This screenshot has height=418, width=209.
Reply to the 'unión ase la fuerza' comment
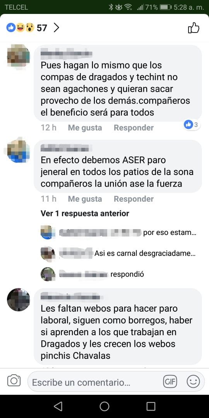(134, 199)
